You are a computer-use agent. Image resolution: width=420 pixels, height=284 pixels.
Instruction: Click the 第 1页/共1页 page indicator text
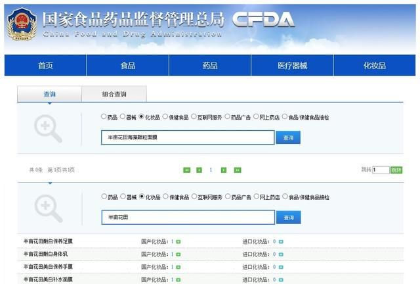coord(61,170)
